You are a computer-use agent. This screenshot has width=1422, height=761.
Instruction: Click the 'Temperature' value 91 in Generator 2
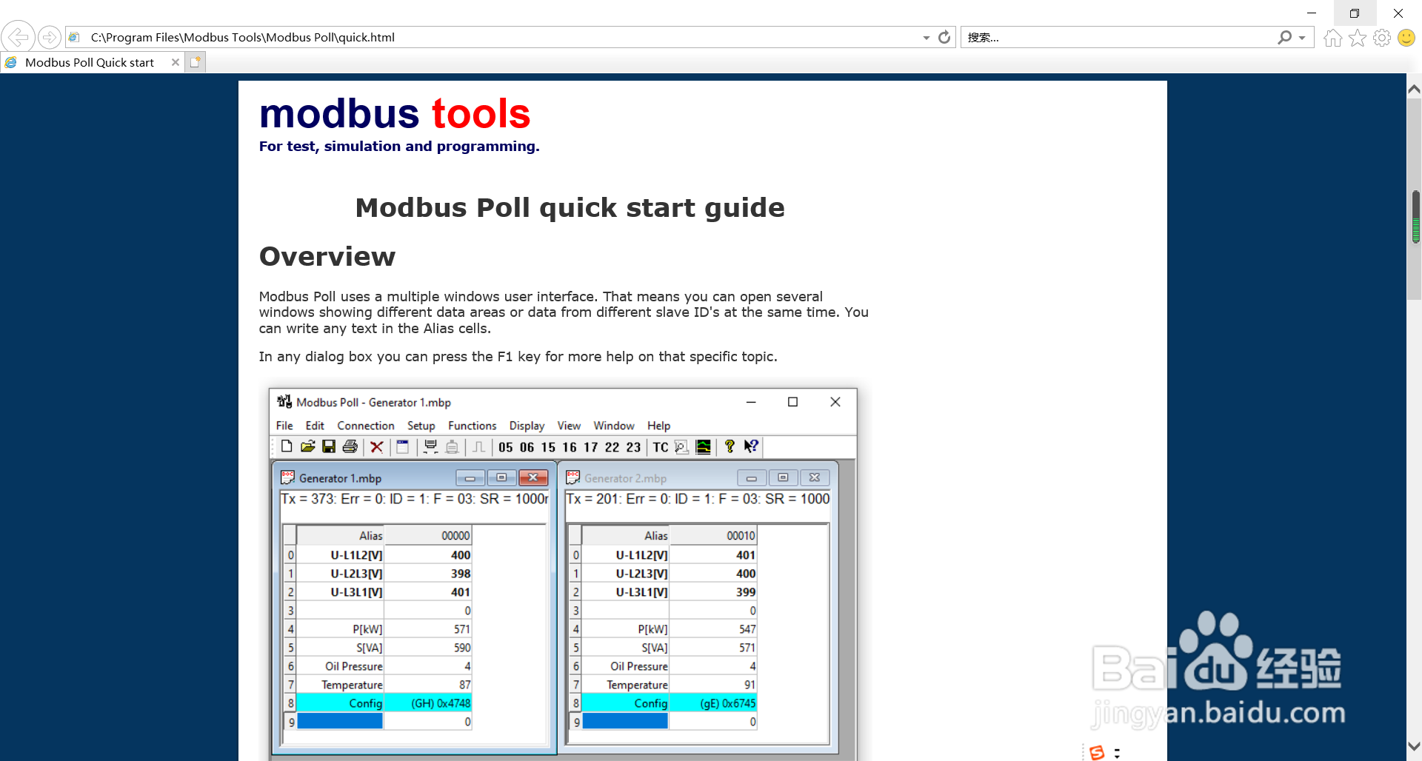click(x=713, y=685)
